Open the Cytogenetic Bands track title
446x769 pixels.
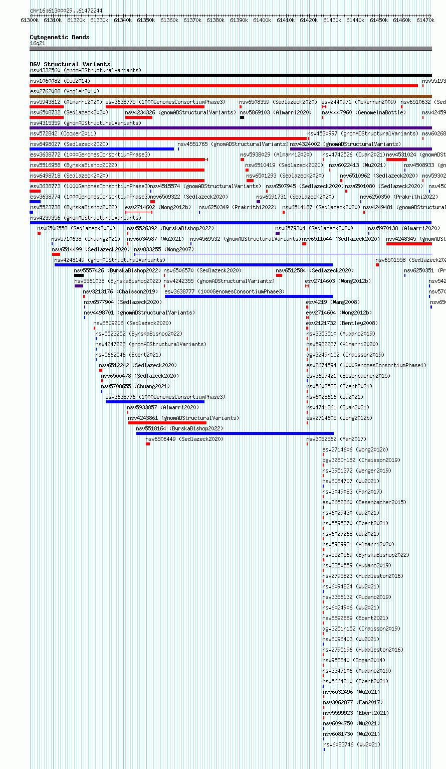tap(60, 37)
